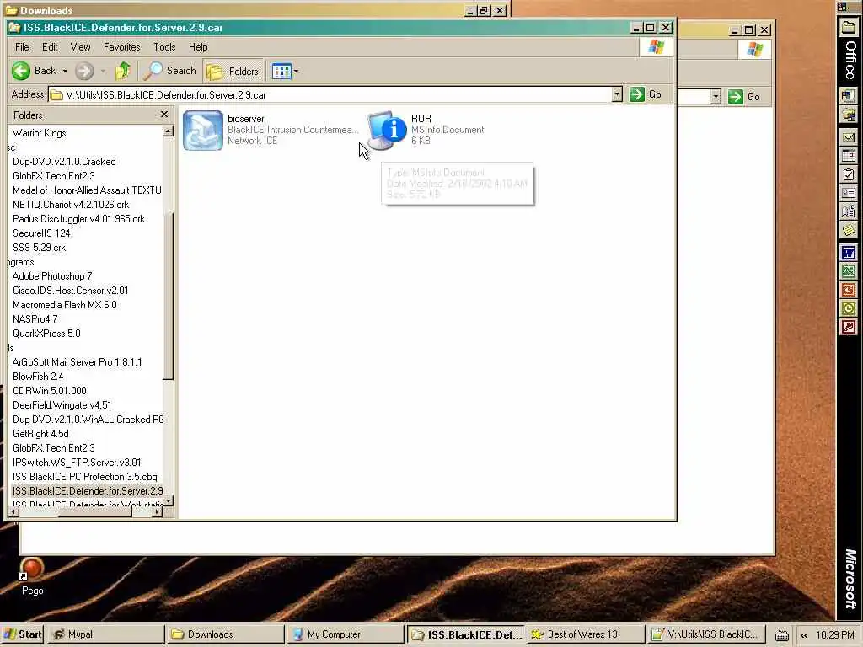Select BlowFish 2.4 folder
The image size is (863, 647).
pos(38,376)
